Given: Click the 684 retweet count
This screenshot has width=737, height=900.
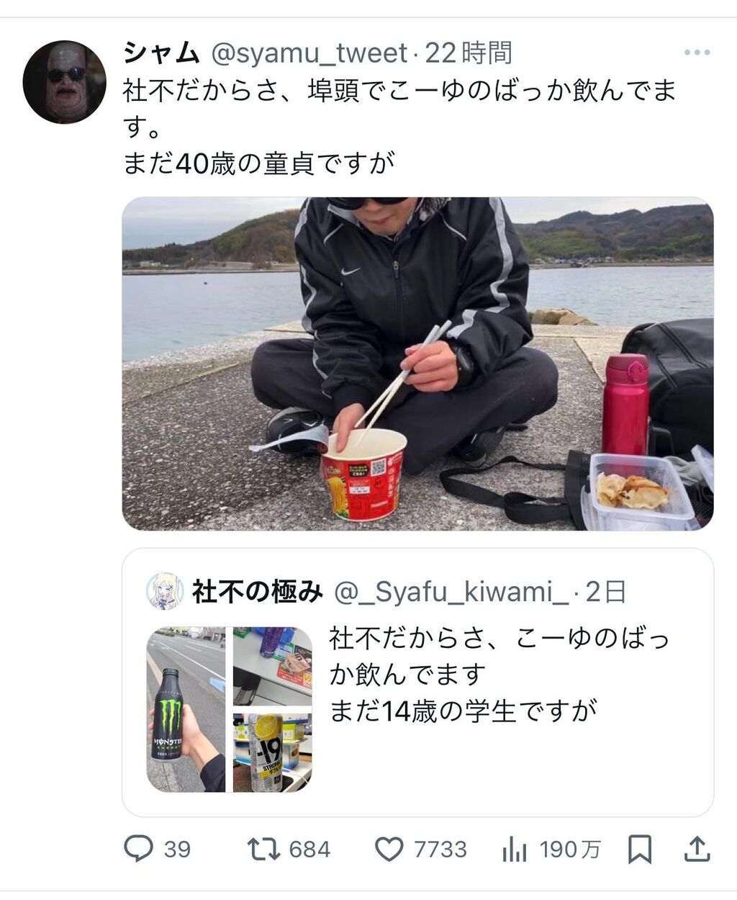Looking at the screenshot, I should [x=309, y=850].
